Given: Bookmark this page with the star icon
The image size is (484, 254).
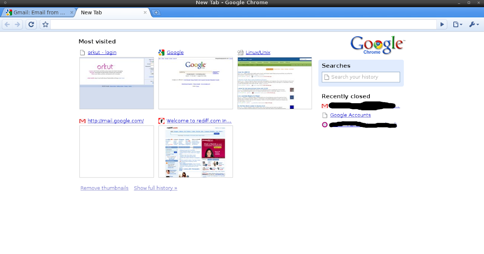Looking at the screenshot, I should pos(45,25).
